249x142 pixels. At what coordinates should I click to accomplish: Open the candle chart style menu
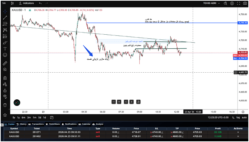[x=12, y=3]
